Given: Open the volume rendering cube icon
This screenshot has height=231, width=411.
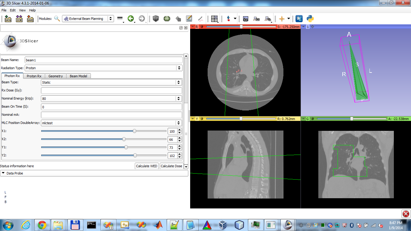Looking at the screenshot, I should pyautogui.click(x=156, y=19).
